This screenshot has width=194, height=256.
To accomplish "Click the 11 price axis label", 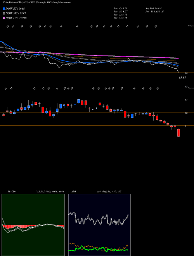I will click(186, 100).
